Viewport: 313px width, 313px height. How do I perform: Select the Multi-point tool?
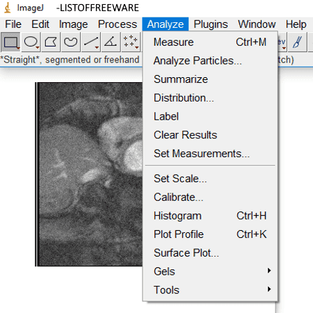pos(131,42)
